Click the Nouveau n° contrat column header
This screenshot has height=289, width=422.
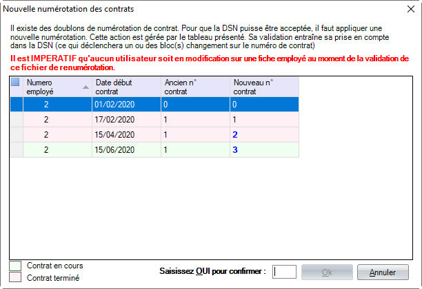(264, 86)
